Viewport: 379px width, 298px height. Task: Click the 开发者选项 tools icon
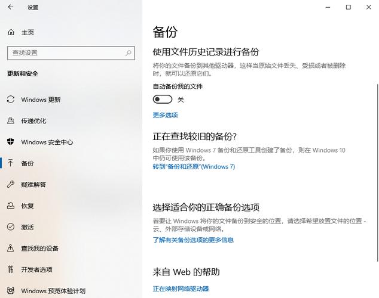(x=11, y=269)
